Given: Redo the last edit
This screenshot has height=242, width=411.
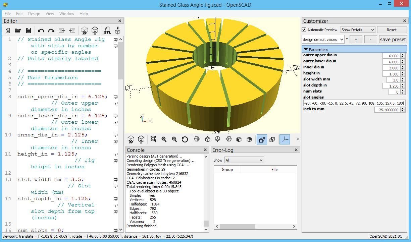Looking at the screenshot, I should pos(51,31).
